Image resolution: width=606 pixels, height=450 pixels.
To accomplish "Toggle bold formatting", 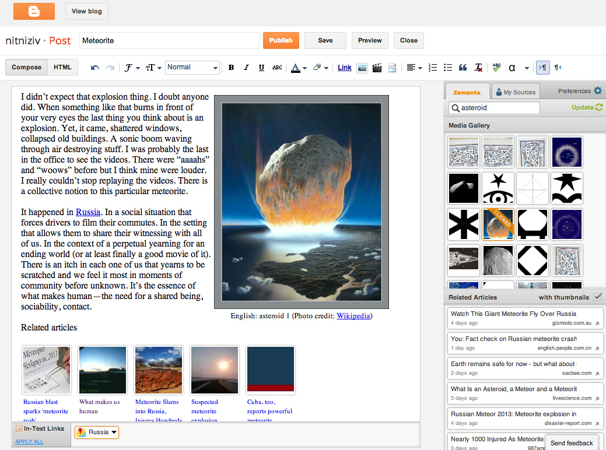I will click(231, 68).
